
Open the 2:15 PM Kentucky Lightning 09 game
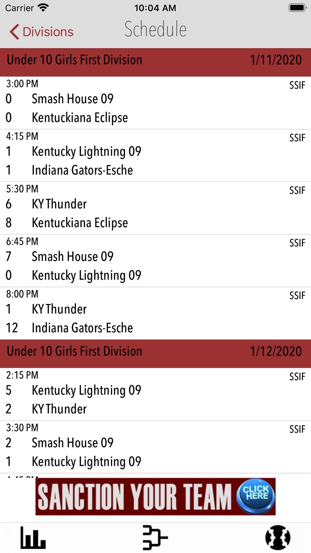tap(155, 394)
